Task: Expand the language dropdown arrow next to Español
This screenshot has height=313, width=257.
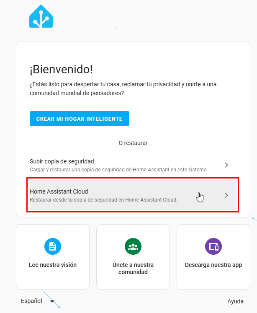Action: [x=52, y=301]
